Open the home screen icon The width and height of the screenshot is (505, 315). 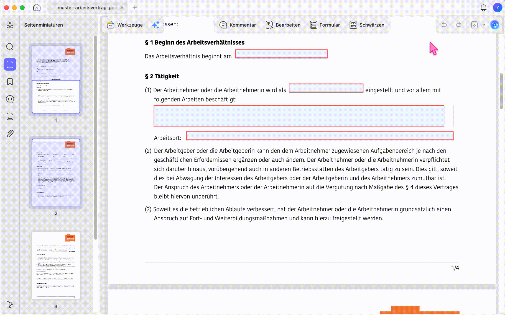[x=37, y=8]
